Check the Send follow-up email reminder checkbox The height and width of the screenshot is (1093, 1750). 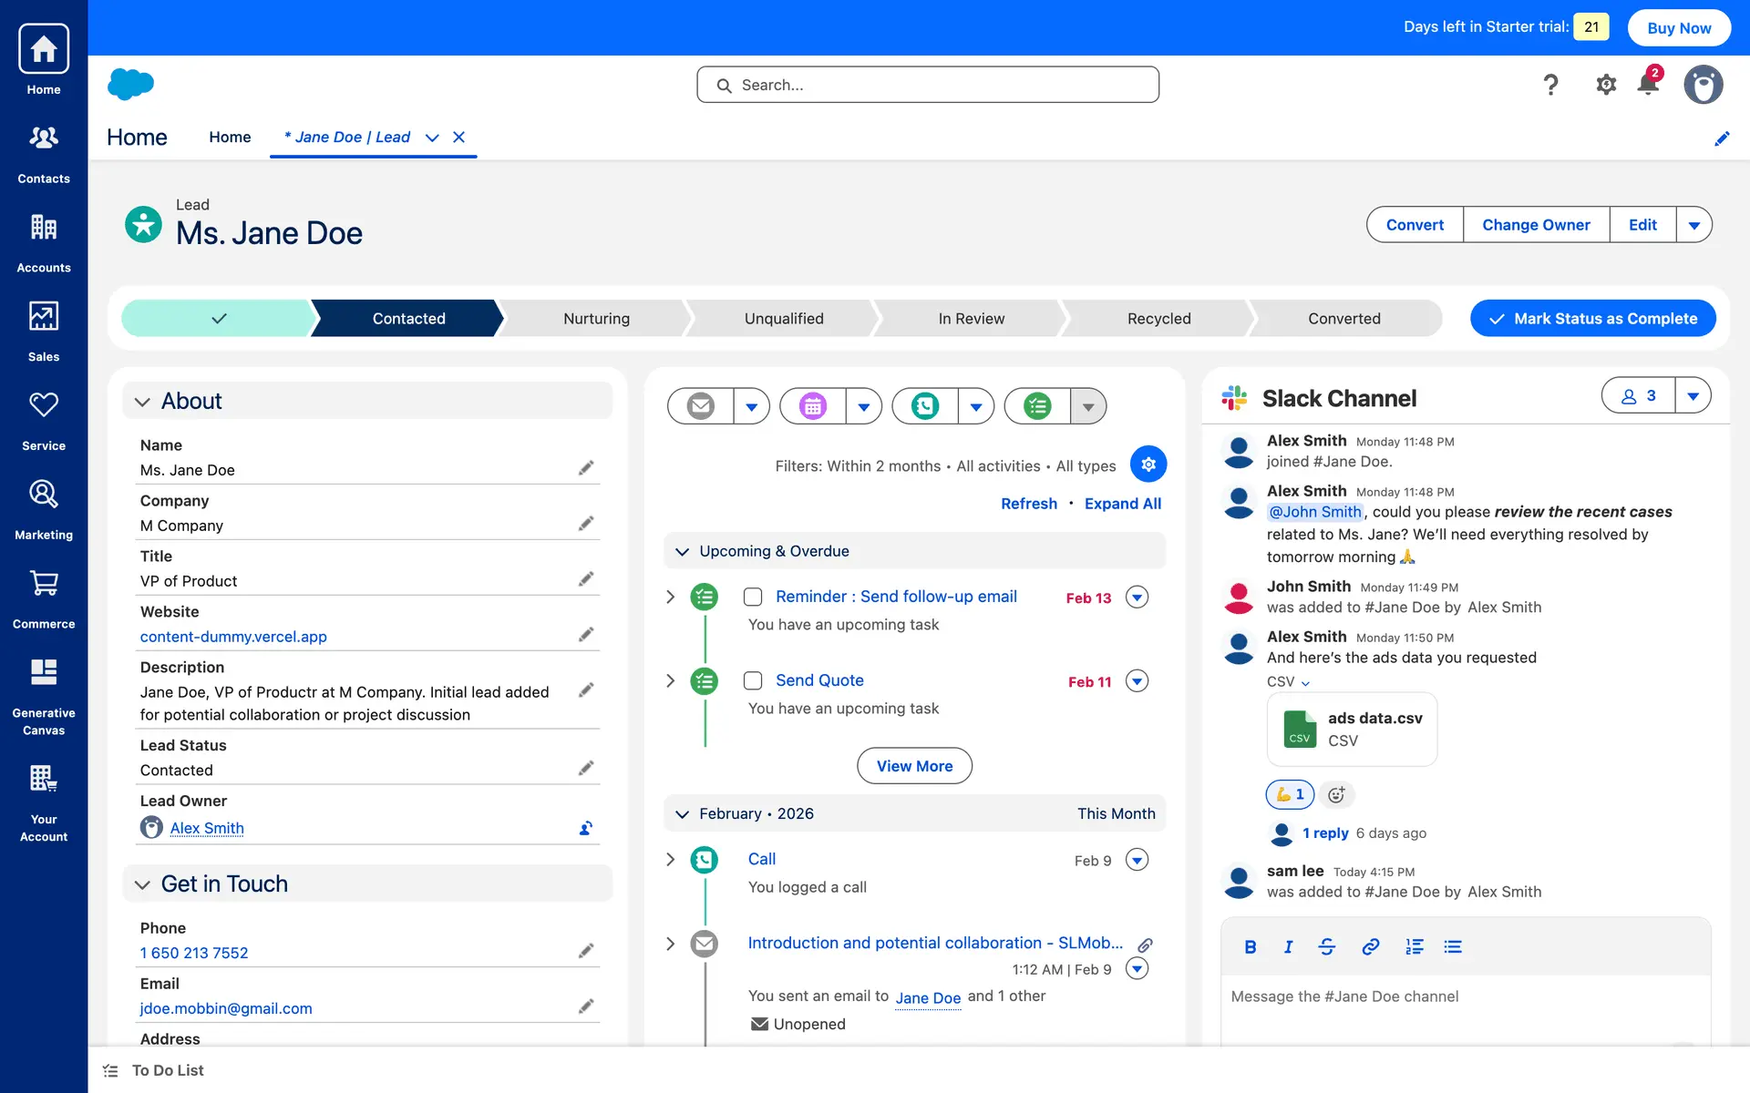pos(753,597)
